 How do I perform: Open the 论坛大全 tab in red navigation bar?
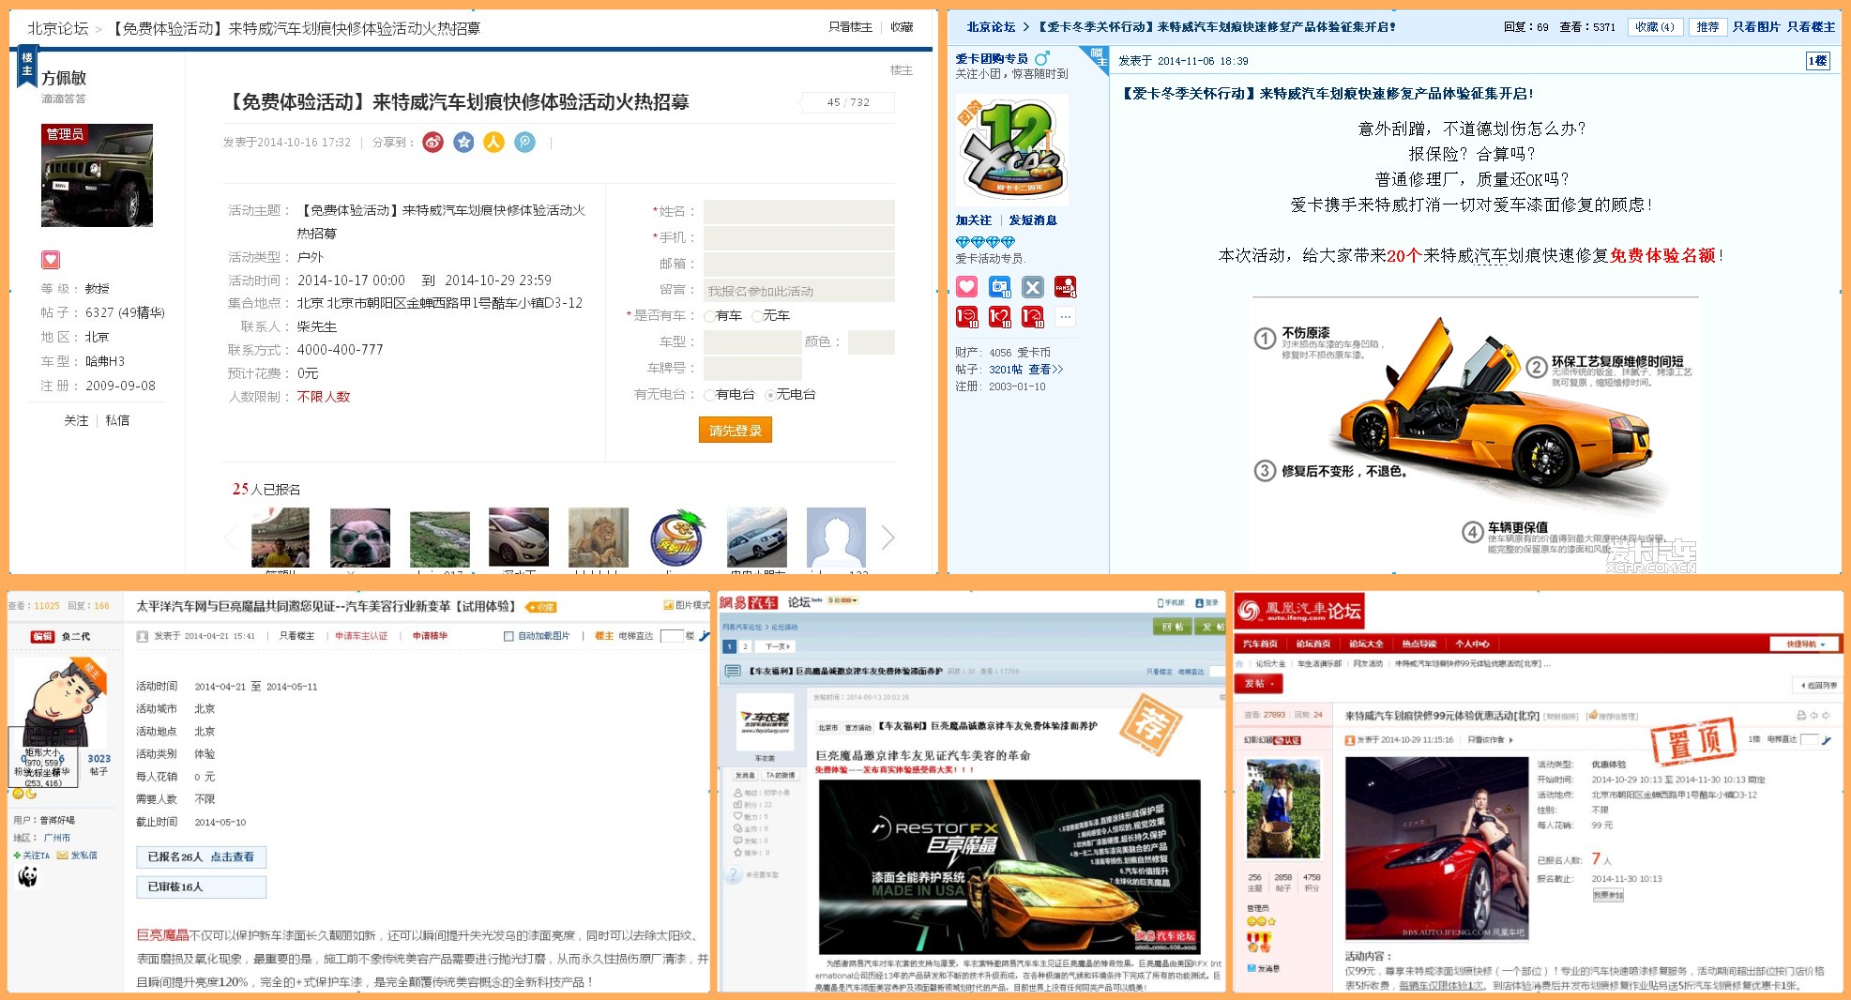point(1366,644)
